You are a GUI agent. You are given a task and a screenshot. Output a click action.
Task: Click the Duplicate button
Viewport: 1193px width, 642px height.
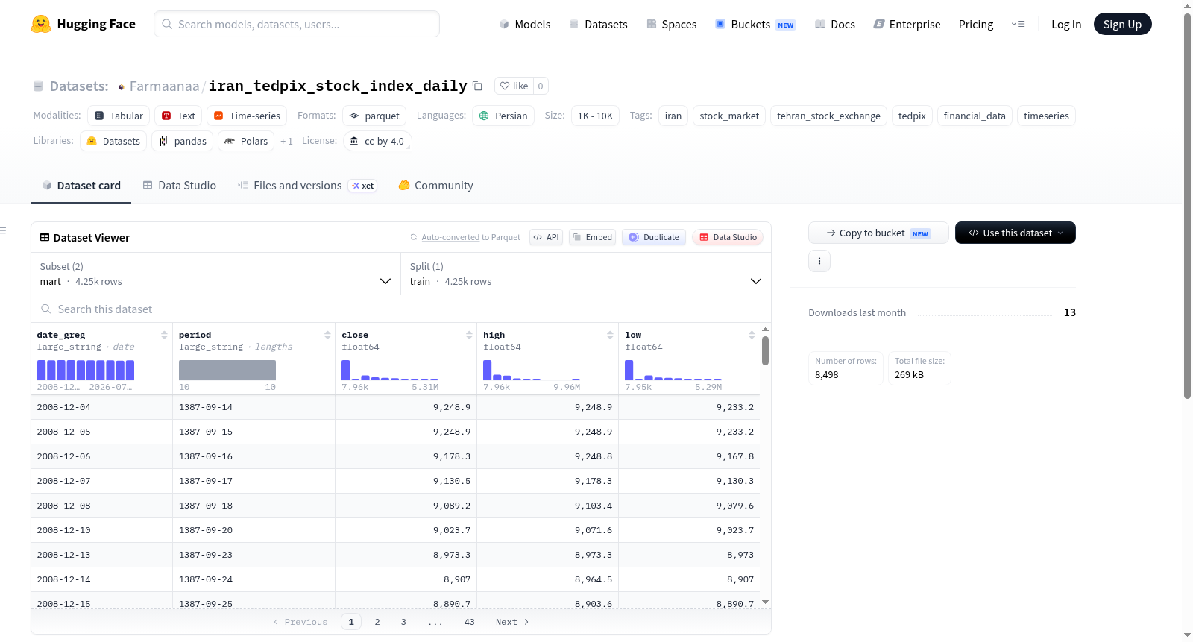(x=654, y=237)
